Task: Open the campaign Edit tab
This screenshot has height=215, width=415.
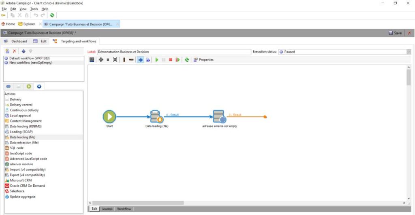Action: [x=40, y=41]
